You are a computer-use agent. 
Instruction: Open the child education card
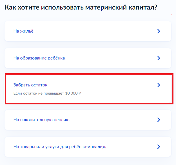tap(88, 58)
